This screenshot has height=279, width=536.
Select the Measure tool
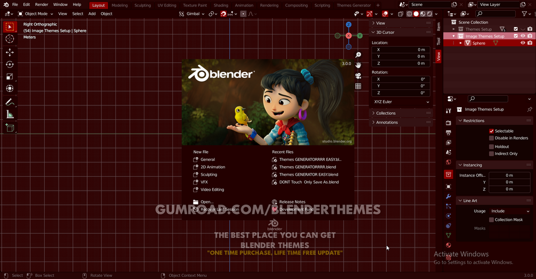pyautogui.click(x=10, y=114)
